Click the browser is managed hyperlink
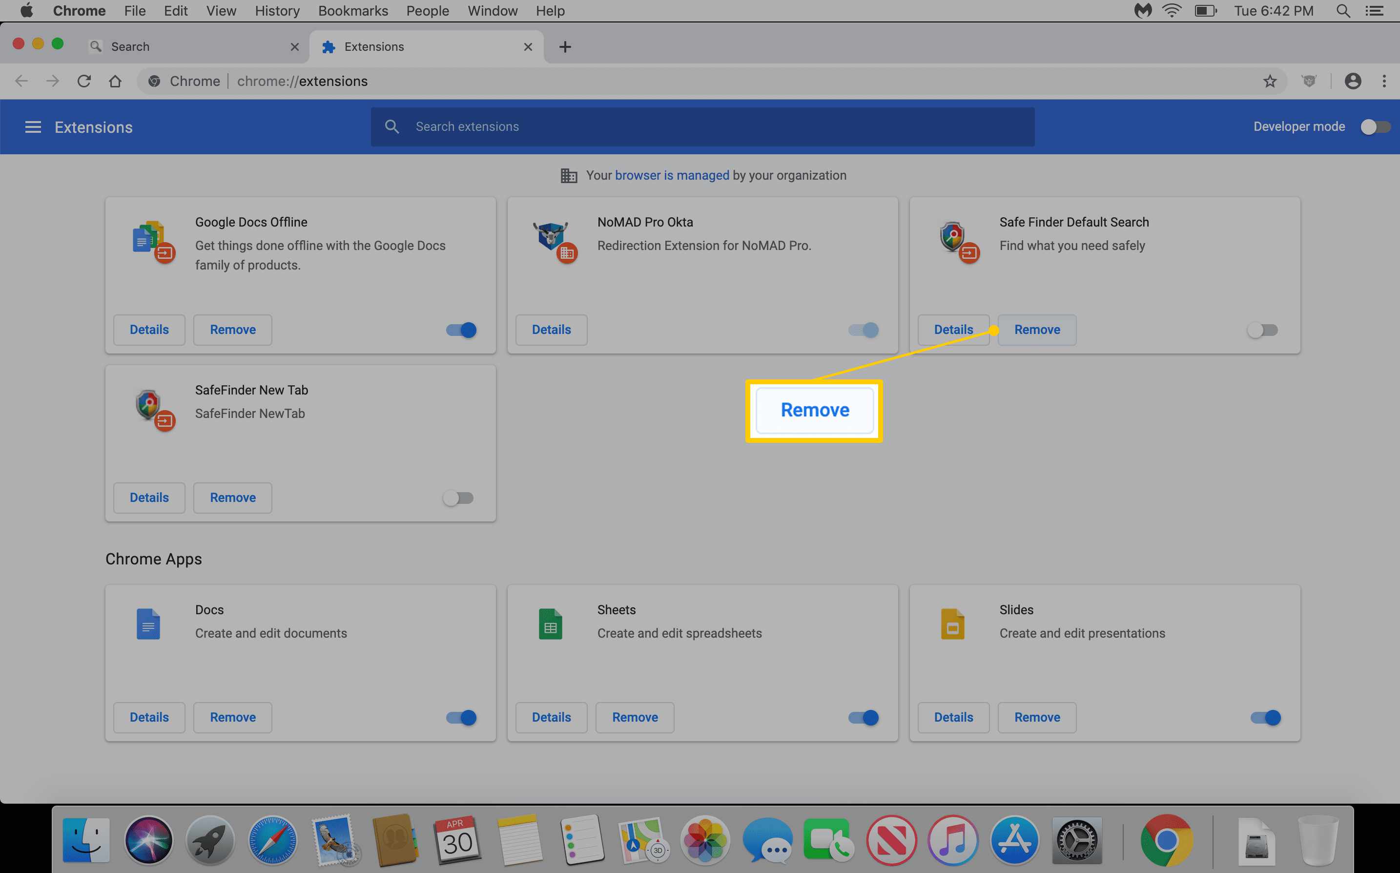 tap(671, 175)
